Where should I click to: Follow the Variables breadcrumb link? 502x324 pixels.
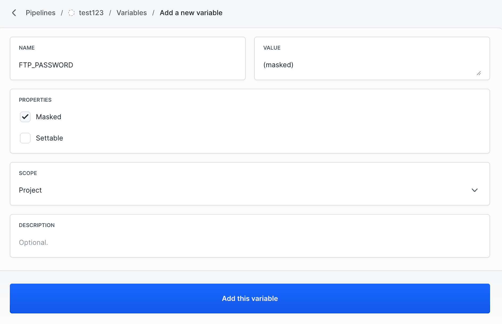click(131, 12)
